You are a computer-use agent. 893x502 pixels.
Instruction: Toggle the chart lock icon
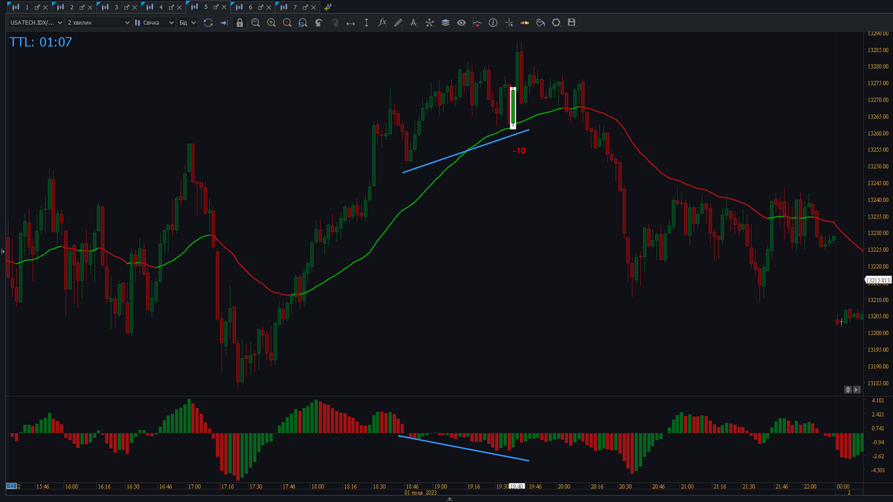pyautogui.click(x=240, y=23)
